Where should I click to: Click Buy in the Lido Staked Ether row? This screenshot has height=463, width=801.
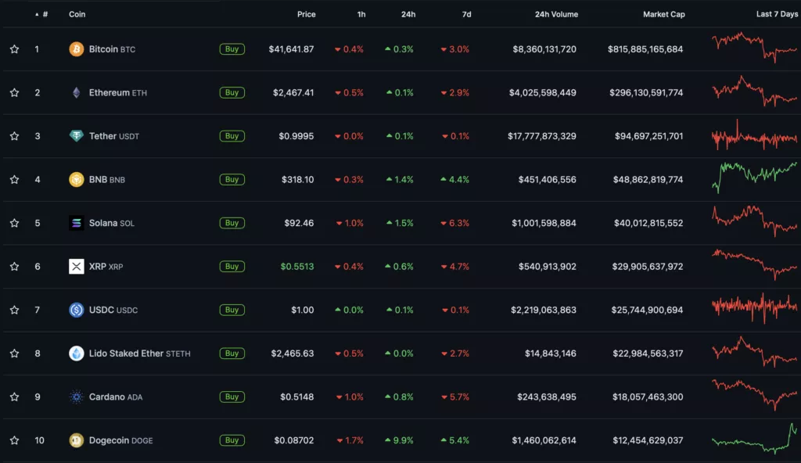coord(232,354)
